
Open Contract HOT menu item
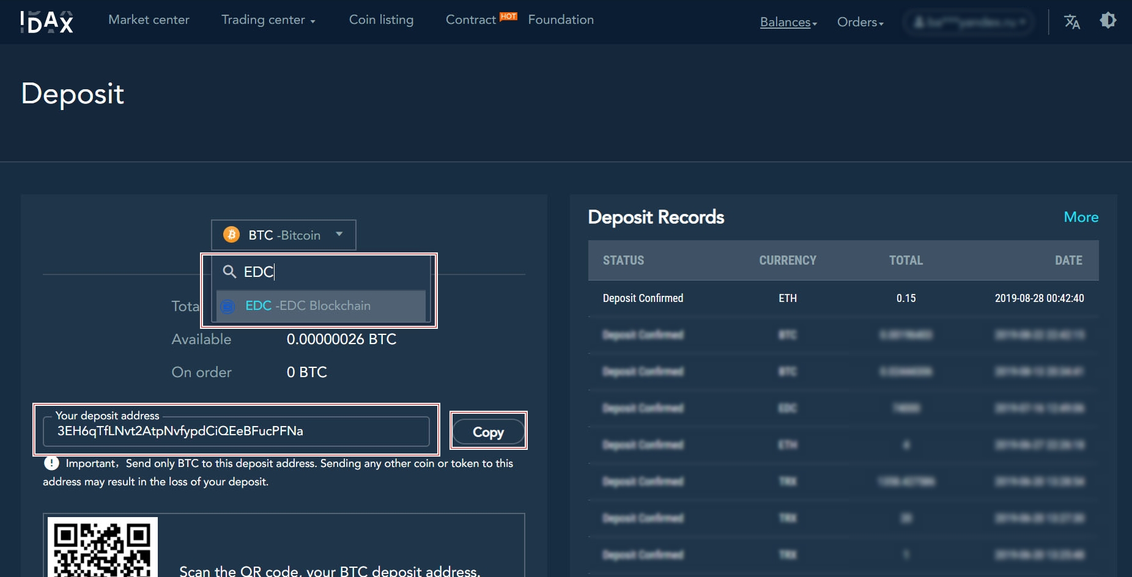tap(481, 20)
